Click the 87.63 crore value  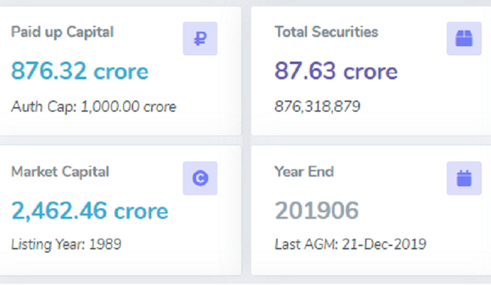(x=336, y=71)
